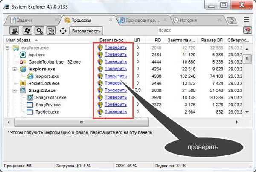The height and width of the screenshot is (172, 256).
Task: Click the process tree view icon
Action: pyautogui.click(x=51, y=31)
